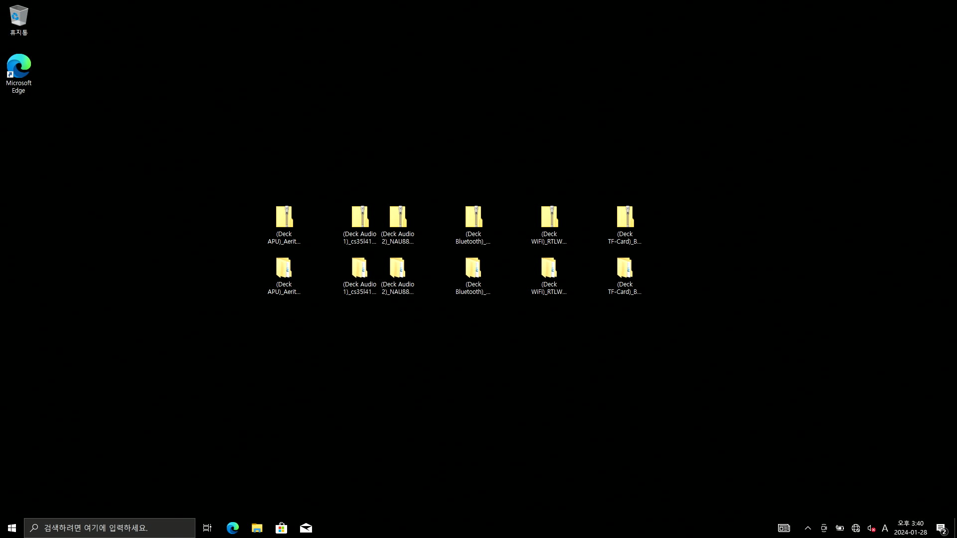Open the Mail app in taskbar

click(x=306, y=528)
